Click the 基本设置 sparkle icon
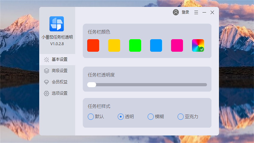This screenshot has width=254, height=143. pos(47,60)
